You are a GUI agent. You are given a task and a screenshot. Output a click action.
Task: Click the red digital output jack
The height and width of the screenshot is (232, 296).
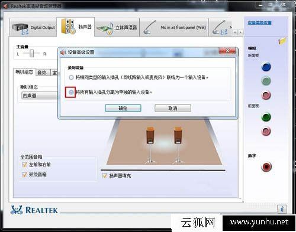tap(266, 166)
